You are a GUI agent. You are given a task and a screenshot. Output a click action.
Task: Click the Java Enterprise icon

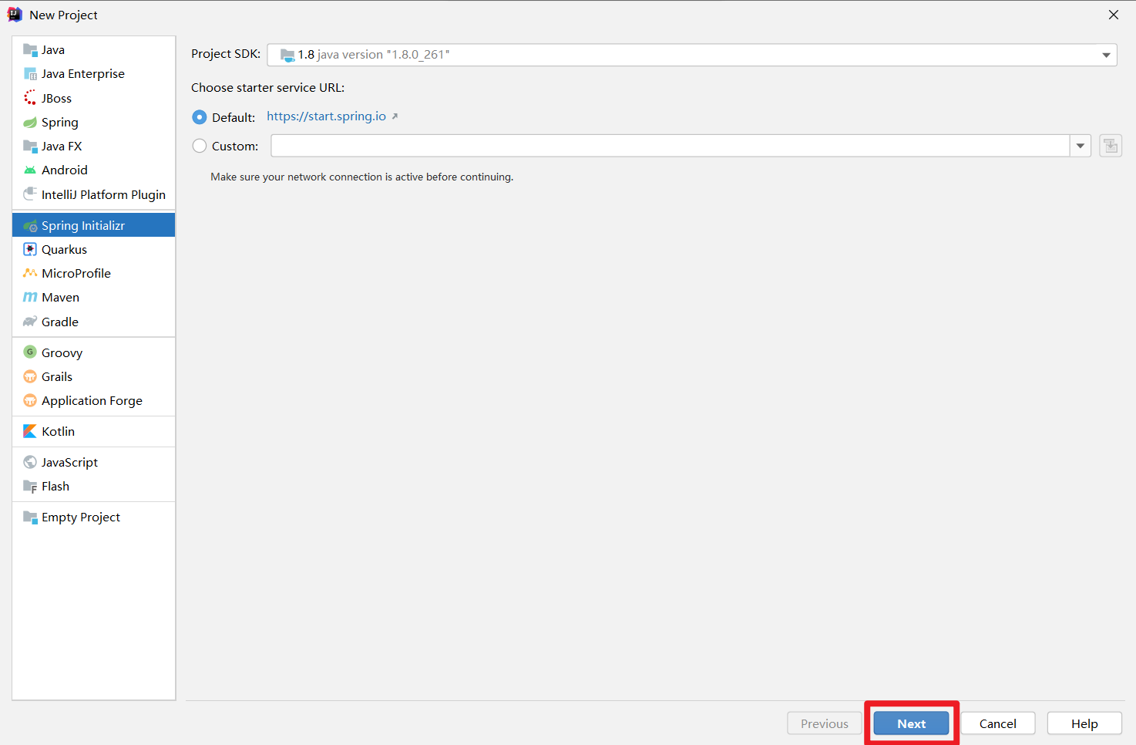[x=30, y=74]
